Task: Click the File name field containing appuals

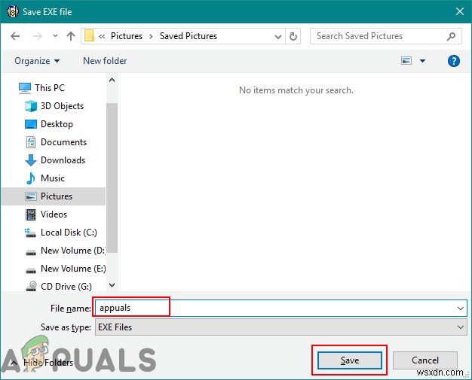Action: click(x=280, y=308)
